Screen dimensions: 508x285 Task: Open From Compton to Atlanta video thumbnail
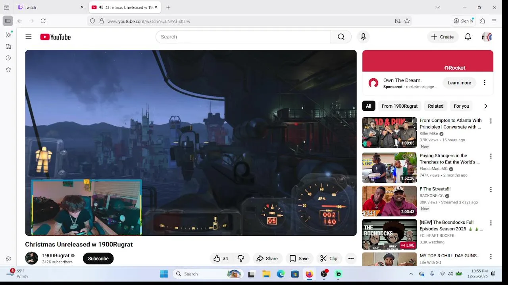(389, 132)
